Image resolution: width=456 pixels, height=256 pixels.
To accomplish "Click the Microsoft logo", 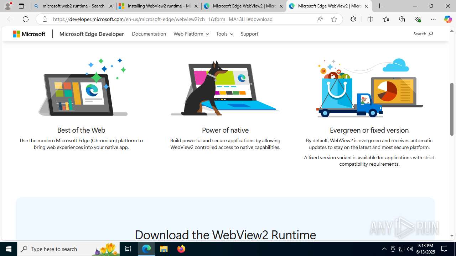I will click(29, 34).
